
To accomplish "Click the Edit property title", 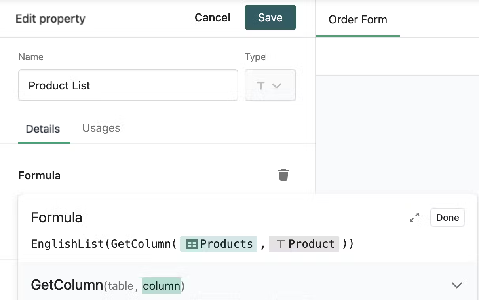I will coord(50,19).
